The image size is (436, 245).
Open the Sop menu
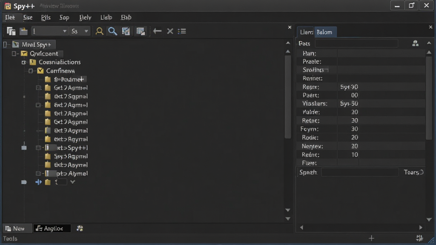(64, 17)
